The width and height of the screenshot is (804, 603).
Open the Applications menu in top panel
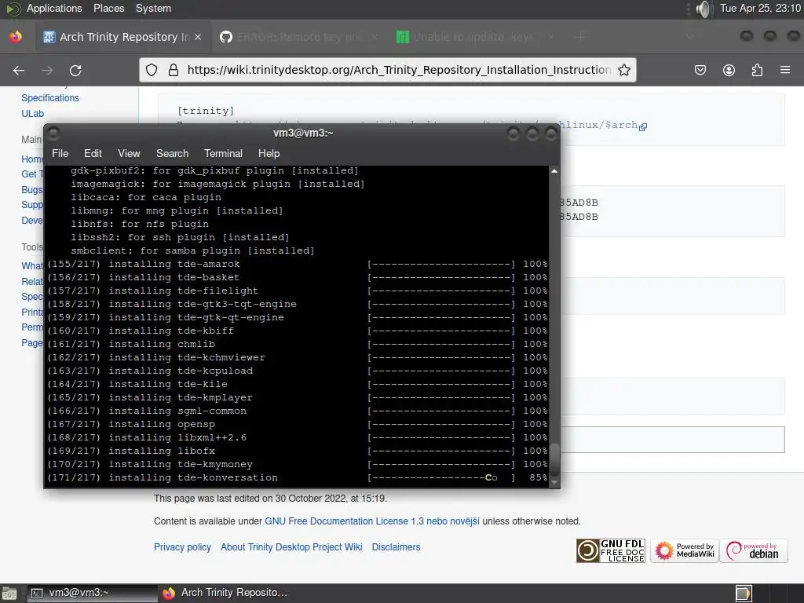[x=54, y=8]
